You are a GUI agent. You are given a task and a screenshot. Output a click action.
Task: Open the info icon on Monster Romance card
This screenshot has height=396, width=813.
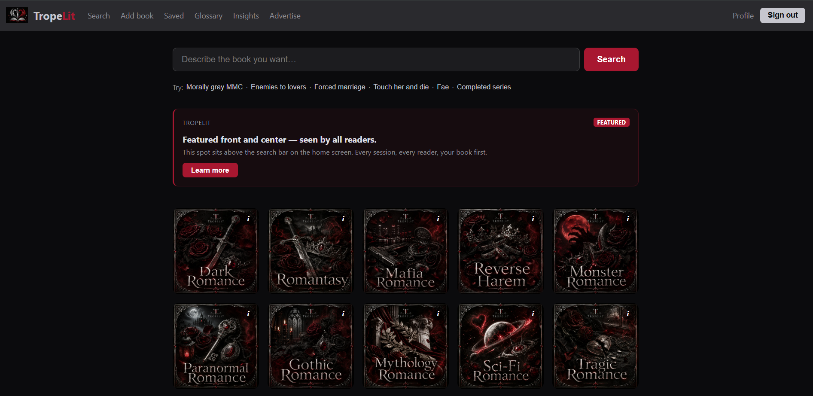click(628, 219)
